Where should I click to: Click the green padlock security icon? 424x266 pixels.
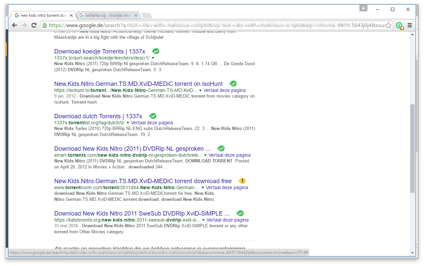[x=45, y=25]
